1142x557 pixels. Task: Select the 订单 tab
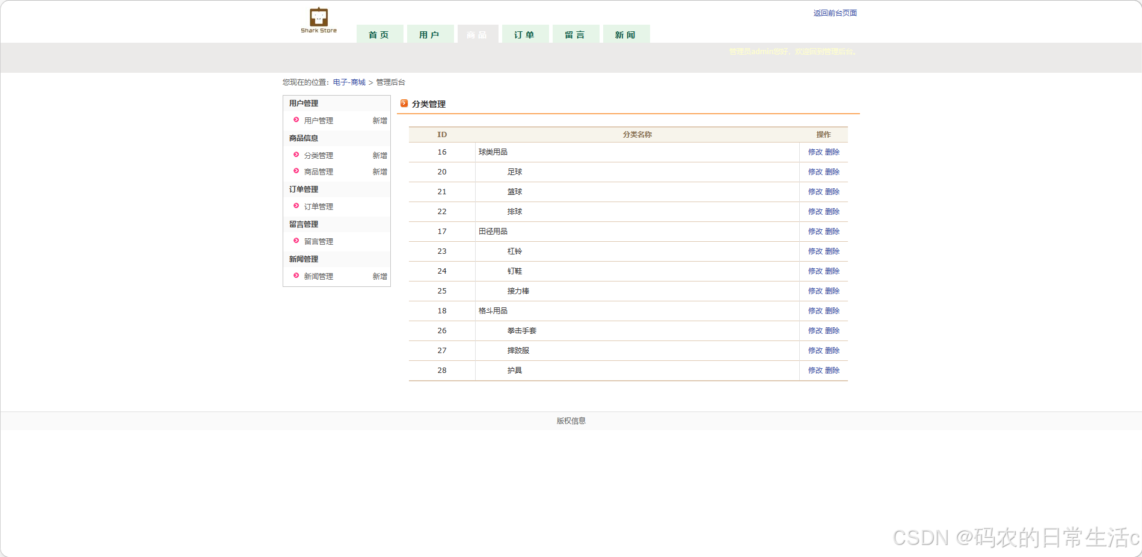coord(524,34)
